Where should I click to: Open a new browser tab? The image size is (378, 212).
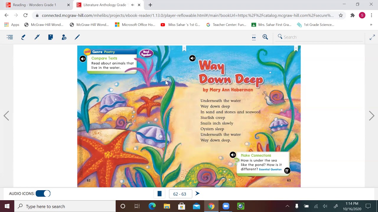tap(150, 5)
